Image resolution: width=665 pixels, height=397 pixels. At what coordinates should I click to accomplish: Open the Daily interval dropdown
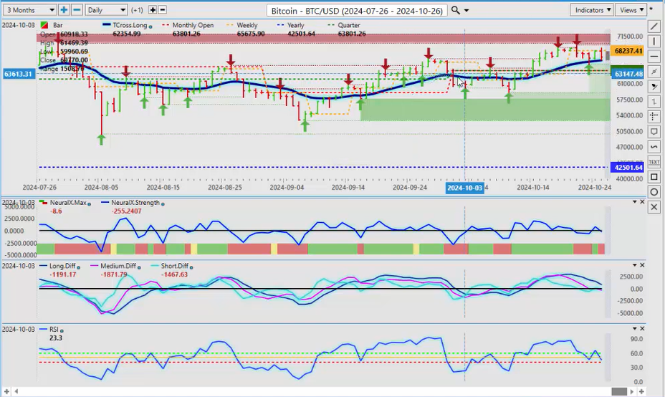click(x=106, y=10)
